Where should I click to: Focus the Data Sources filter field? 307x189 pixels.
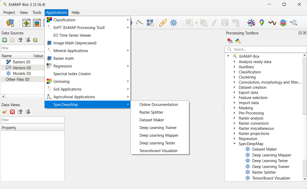click(x=23, y=48)
